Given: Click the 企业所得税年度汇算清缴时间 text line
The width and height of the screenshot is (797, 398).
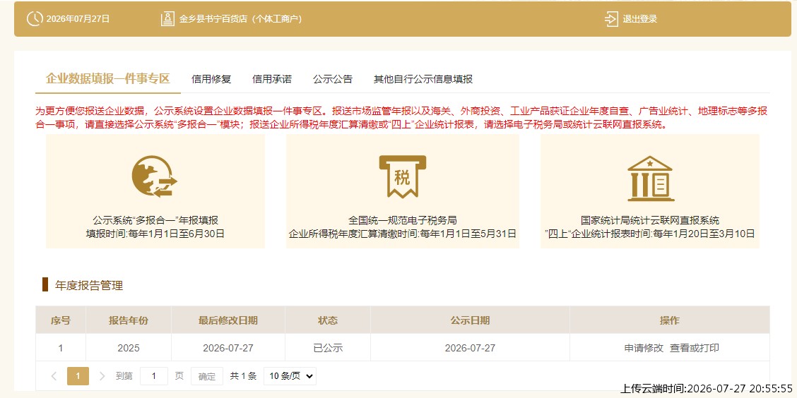Looking at the screenshot, I should point(403,234).
